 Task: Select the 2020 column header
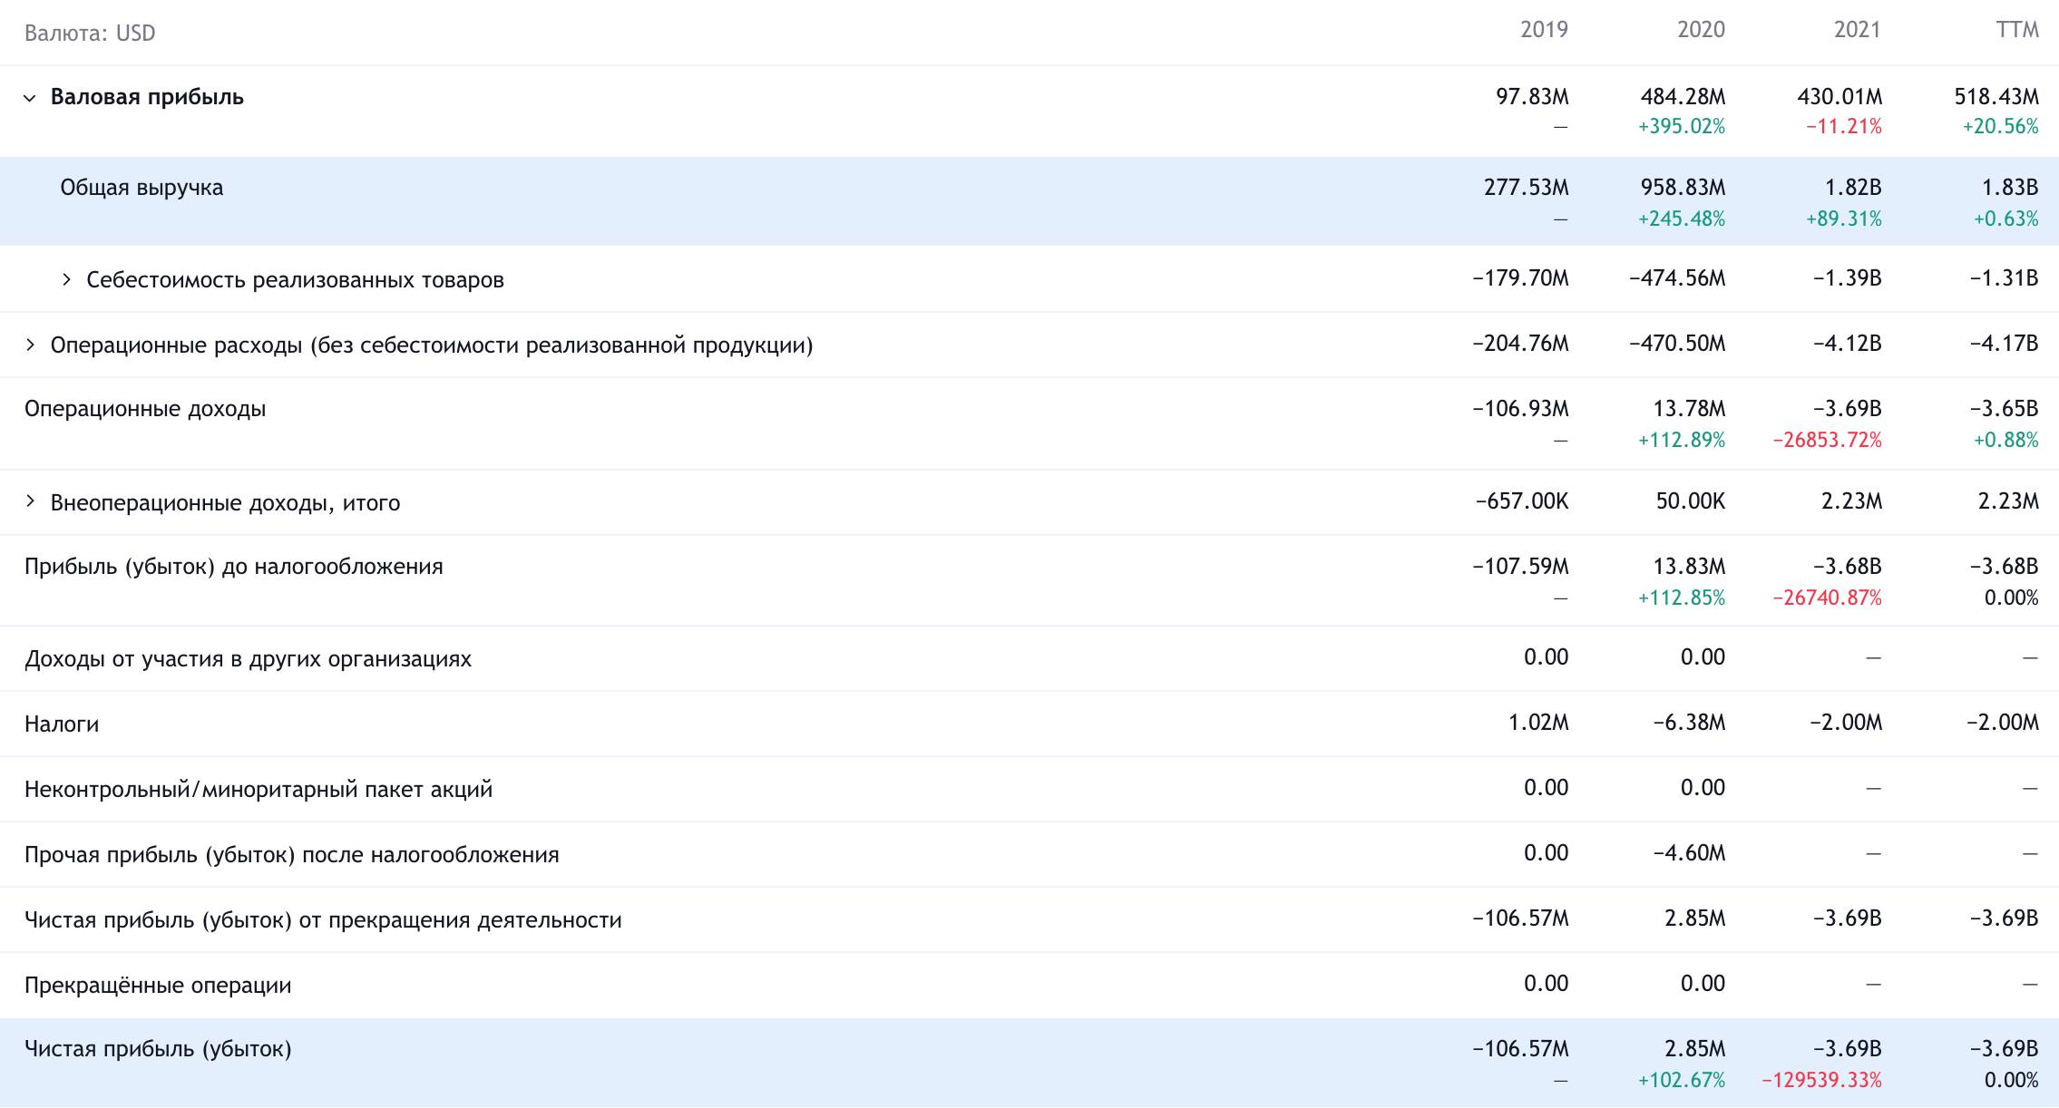click(1701, 30)
